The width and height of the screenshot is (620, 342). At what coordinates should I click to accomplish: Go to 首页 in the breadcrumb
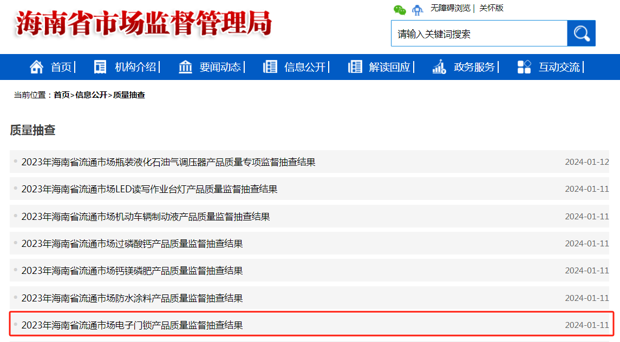click(61, 95)
